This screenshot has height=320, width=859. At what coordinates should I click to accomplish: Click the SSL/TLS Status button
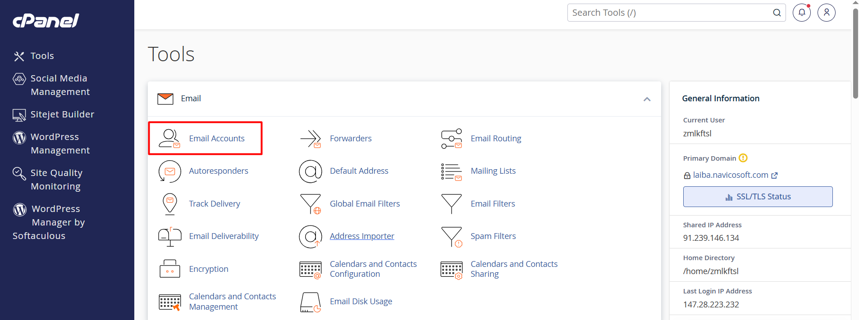[758, 197]
